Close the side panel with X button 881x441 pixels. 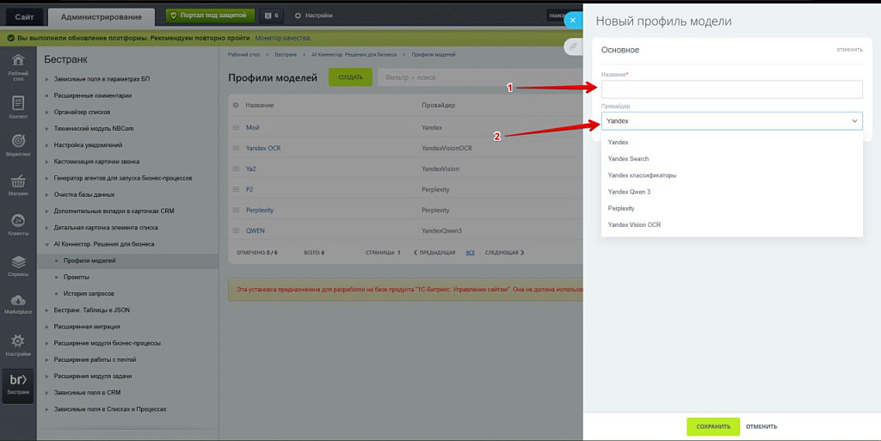click(x=573, y=20)
